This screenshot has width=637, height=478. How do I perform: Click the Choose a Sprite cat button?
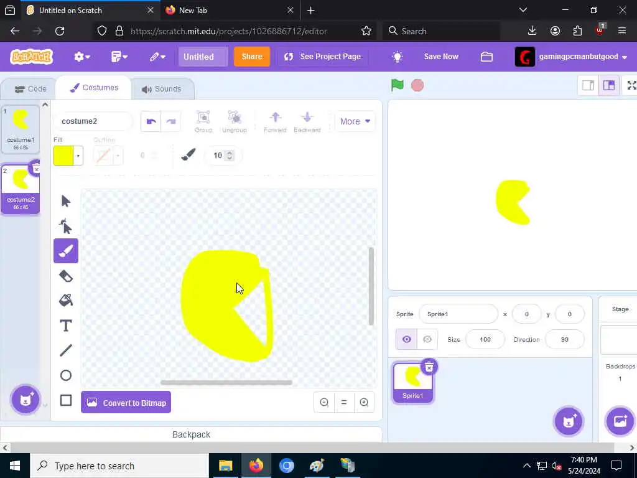coord(569,421)
